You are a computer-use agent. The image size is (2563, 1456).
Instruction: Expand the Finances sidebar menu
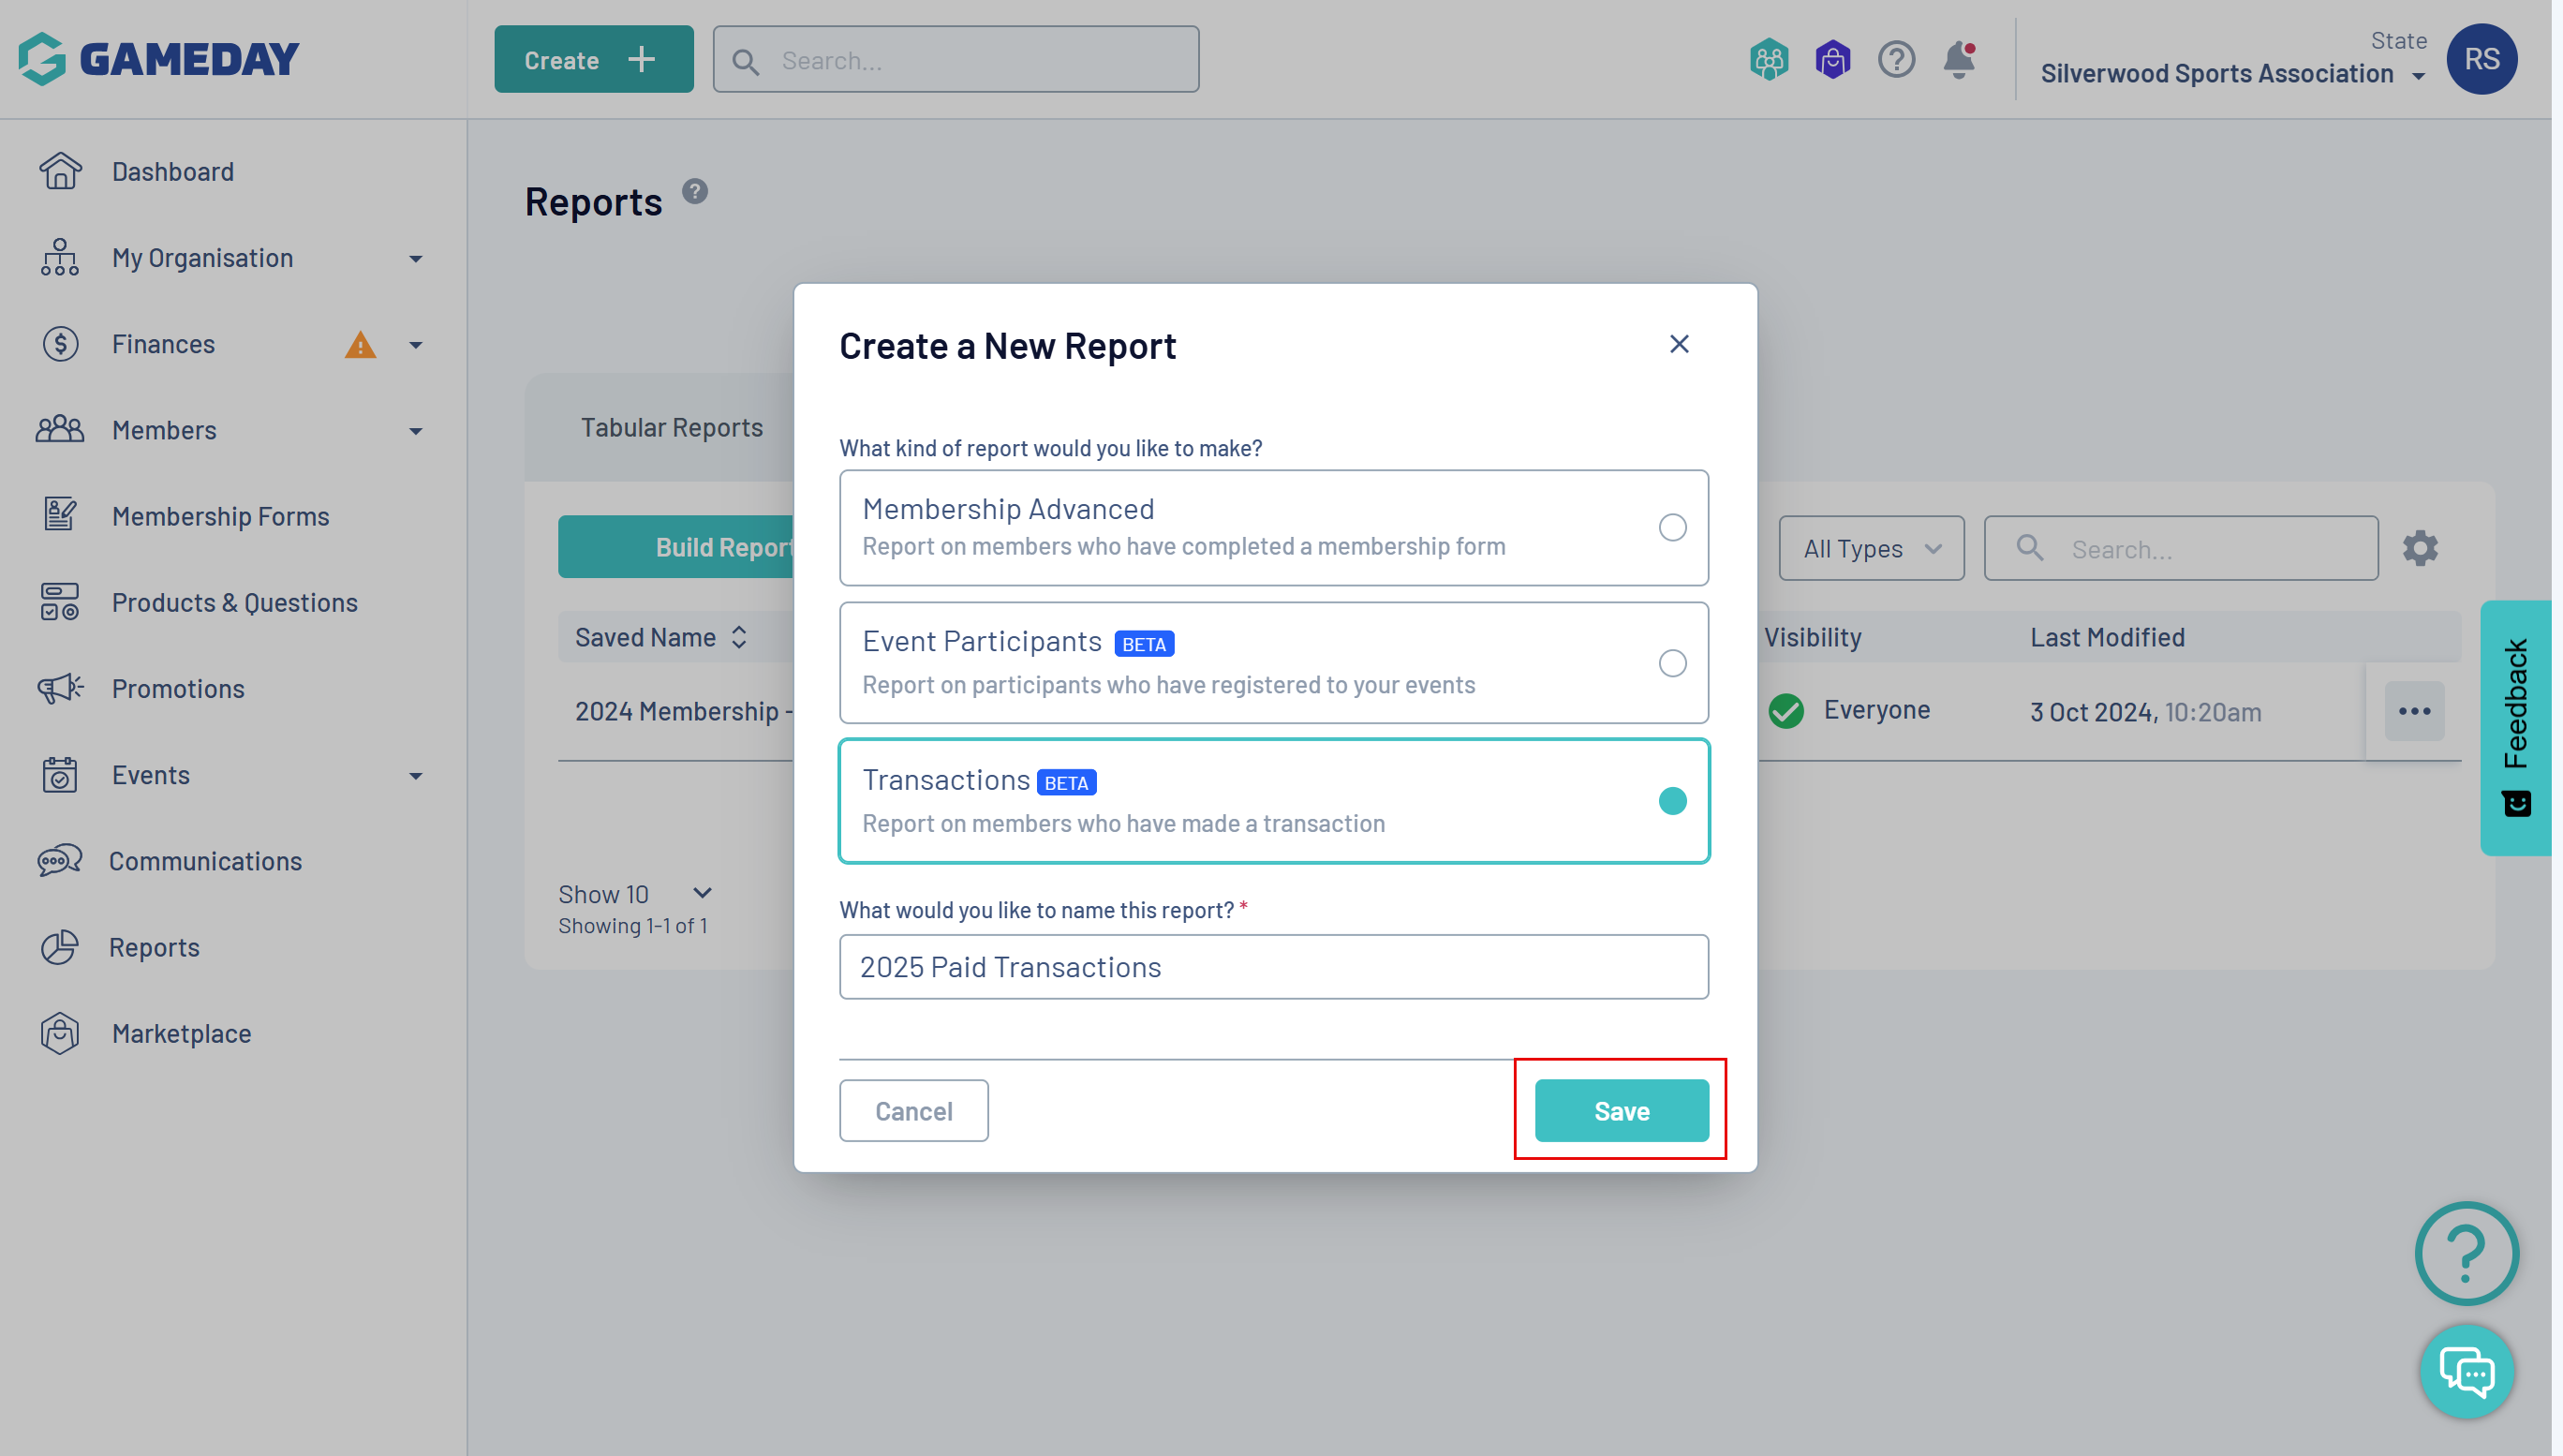click(x=415, y=345)
